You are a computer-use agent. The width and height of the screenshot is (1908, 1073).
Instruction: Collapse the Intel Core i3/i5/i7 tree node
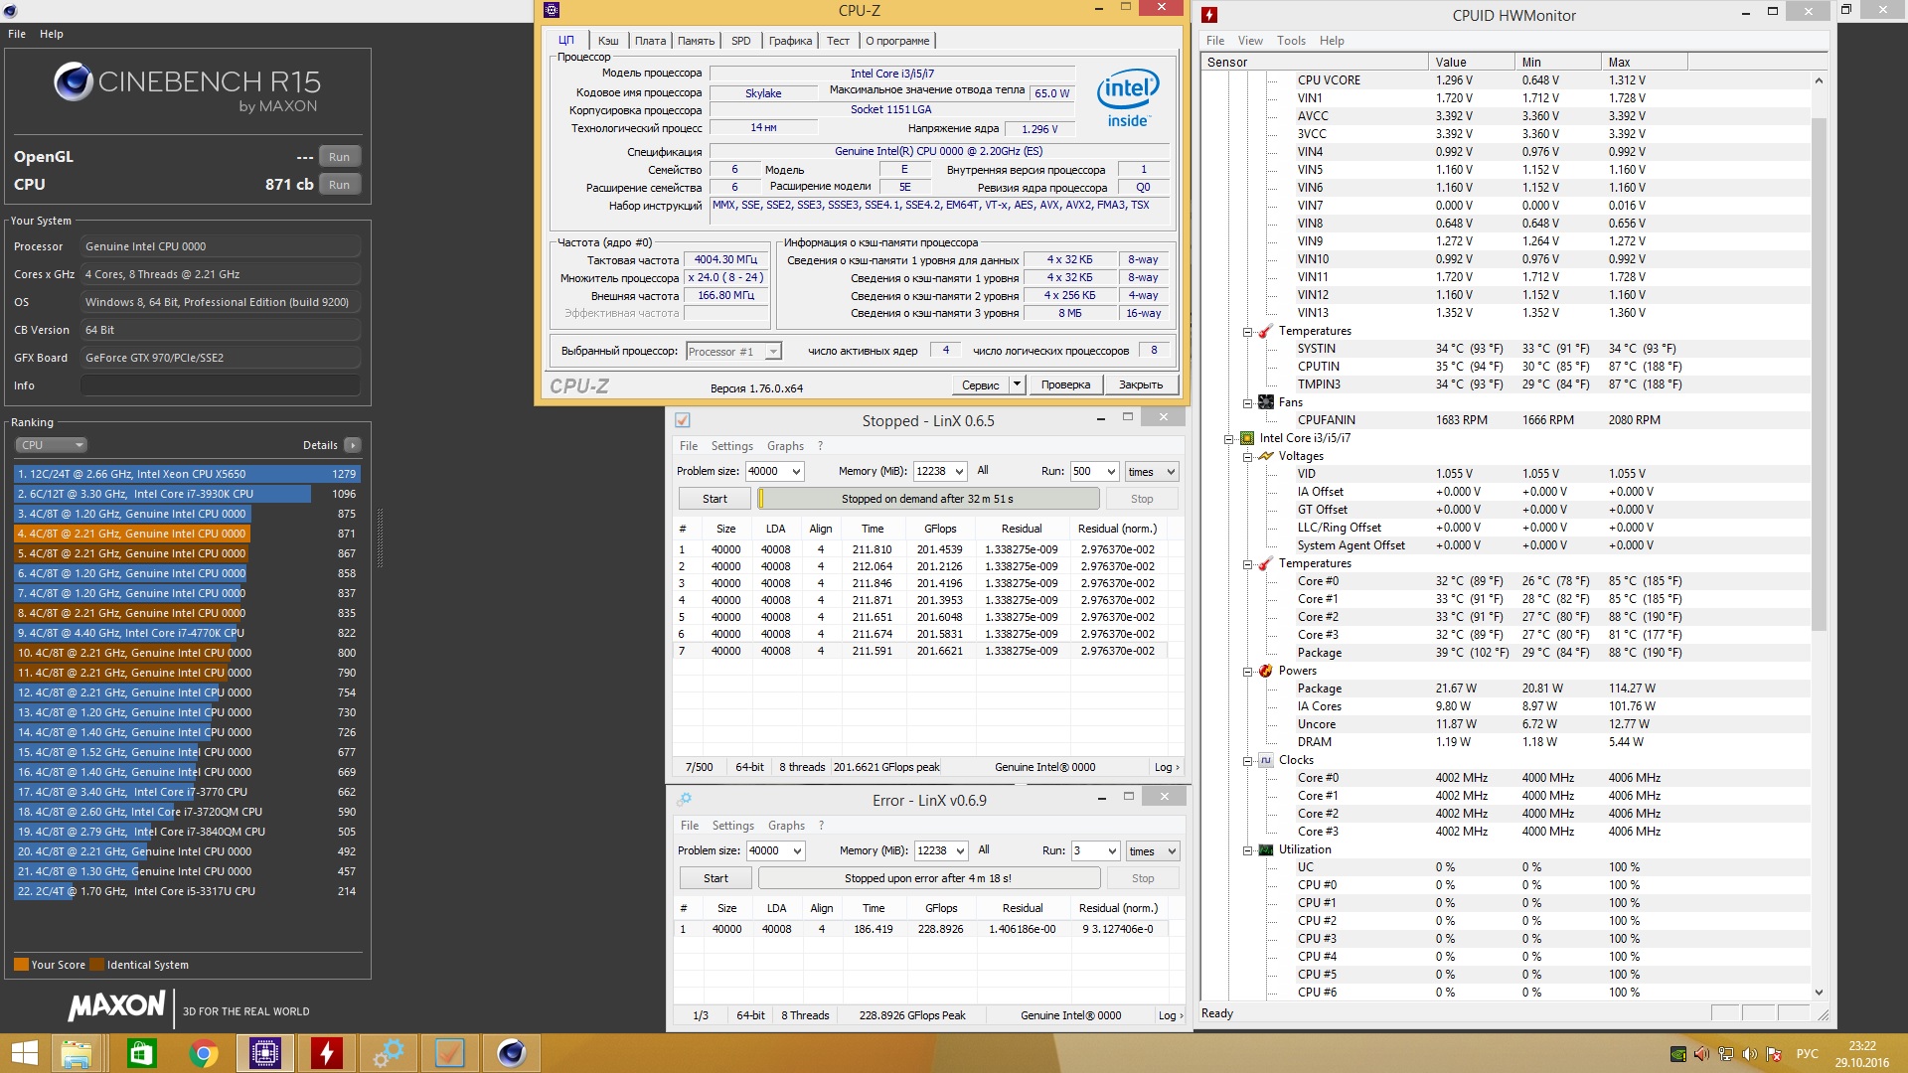pos(1229,439)
